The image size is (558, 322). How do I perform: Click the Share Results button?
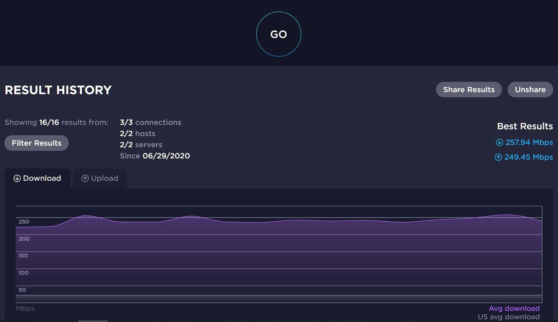(x=469, y=89)
